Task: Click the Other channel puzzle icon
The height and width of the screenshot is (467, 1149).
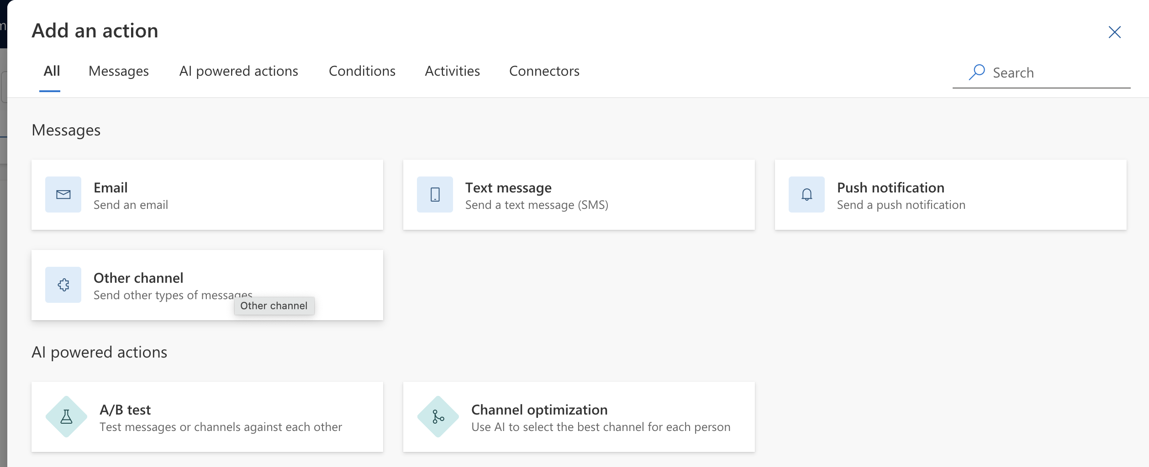Action: pyautogui.click(x=63, y=285)
